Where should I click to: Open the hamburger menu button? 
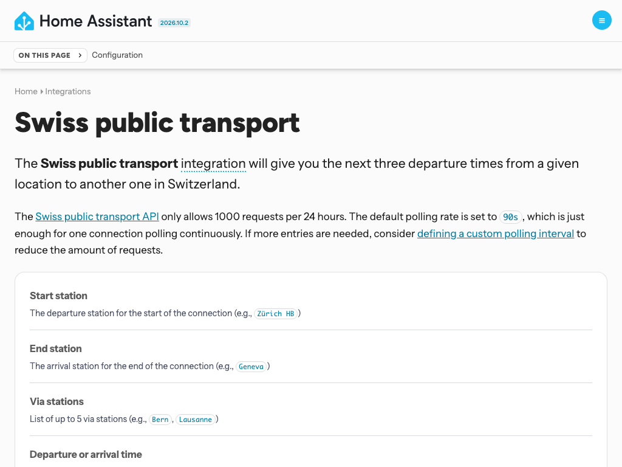pos(601,20)
